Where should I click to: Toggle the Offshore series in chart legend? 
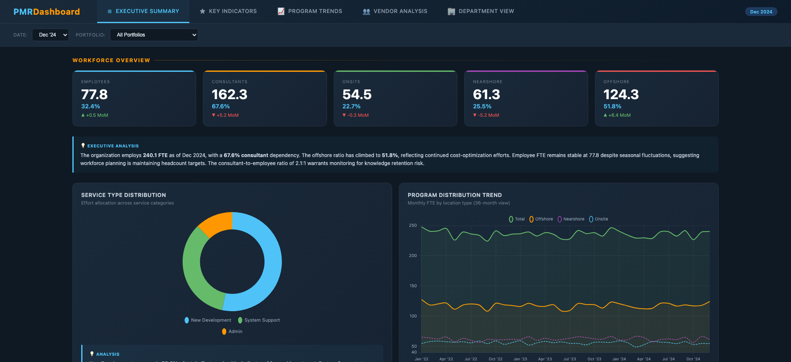pyautogui.click(x=541, y=219)
